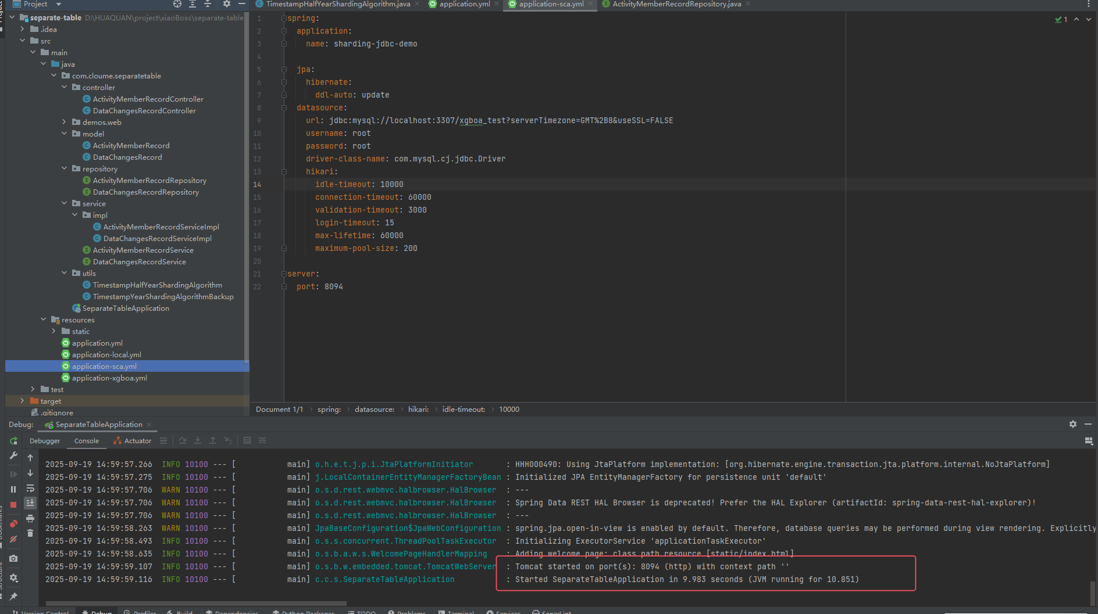1098x614 pixels.
Task: Click Step Into download-arrow icon
Action: click(x=198, y=441)
